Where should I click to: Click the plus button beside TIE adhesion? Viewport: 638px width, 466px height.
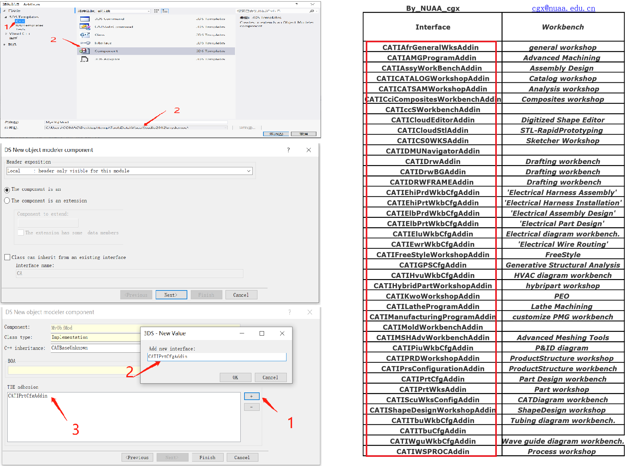point(251,396)
